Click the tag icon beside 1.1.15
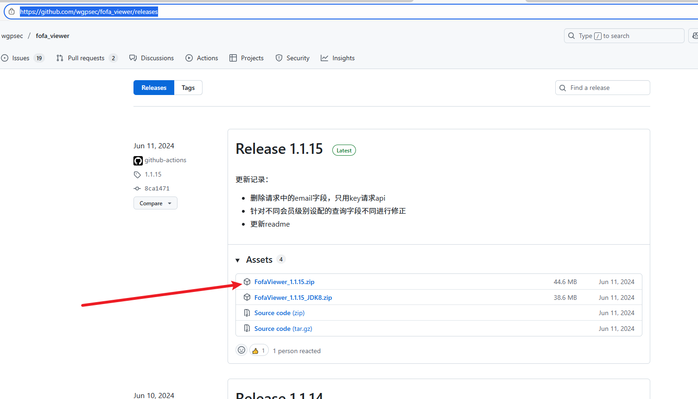This screenshot has height=399, width=698. [x=137, y=175]
